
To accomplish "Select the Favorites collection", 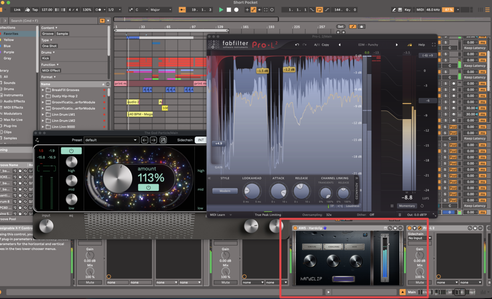I will click(11, 34).
